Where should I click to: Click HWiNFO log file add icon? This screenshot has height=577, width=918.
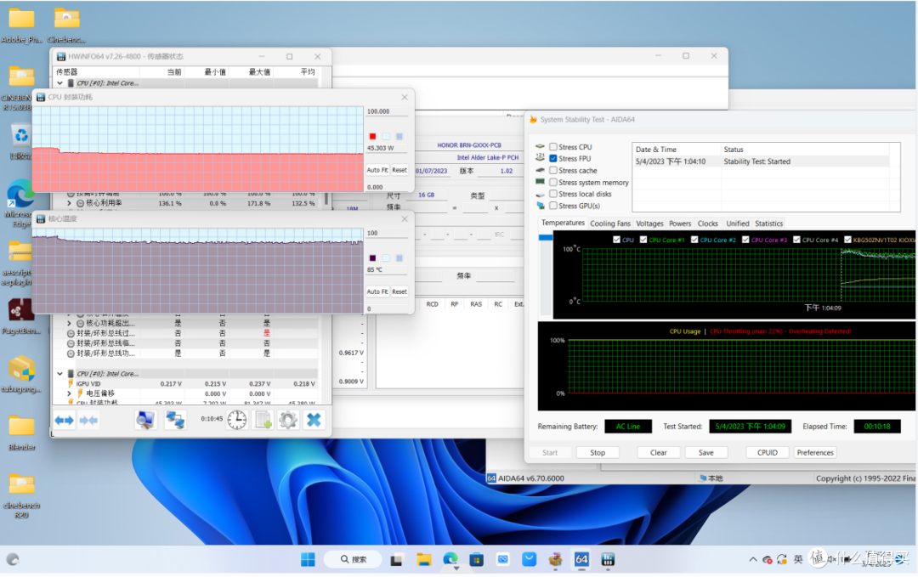tap(263, 420)
